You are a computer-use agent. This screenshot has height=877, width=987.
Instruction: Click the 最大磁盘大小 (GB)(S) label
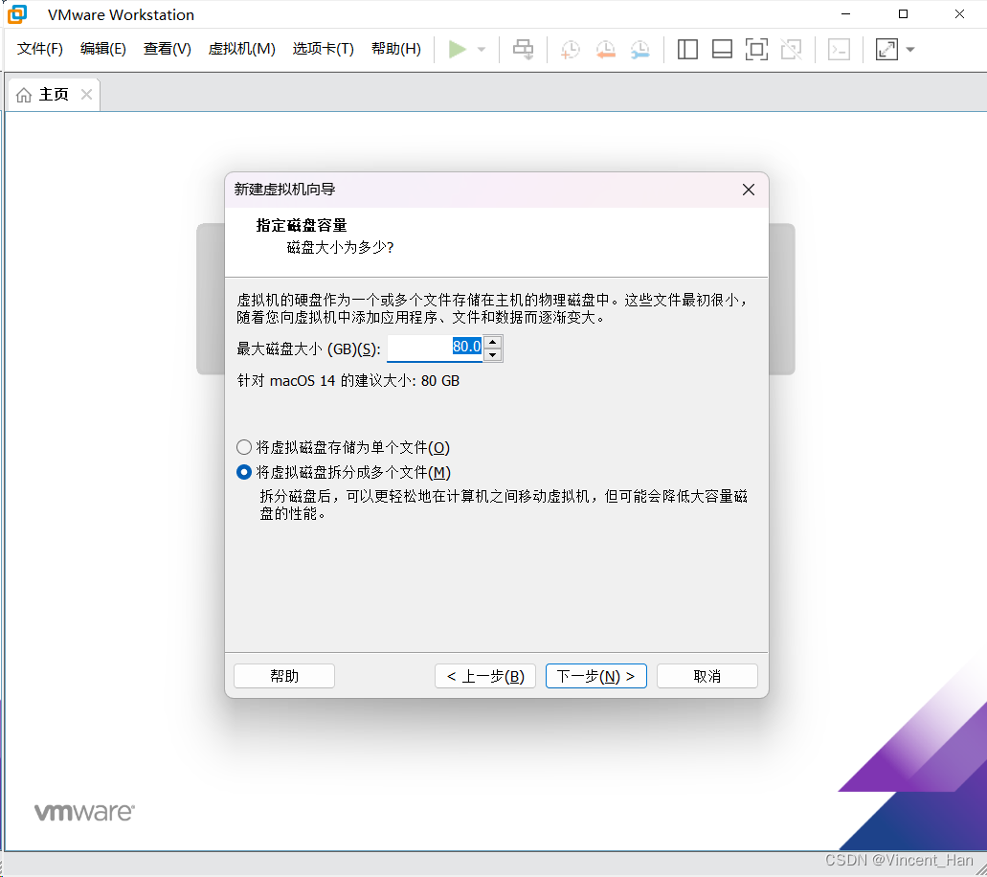[308, 349]
